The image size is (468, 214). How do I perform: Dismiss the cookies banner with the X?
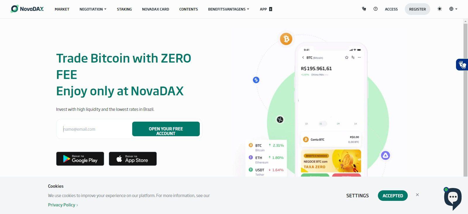tap(417, 195)
